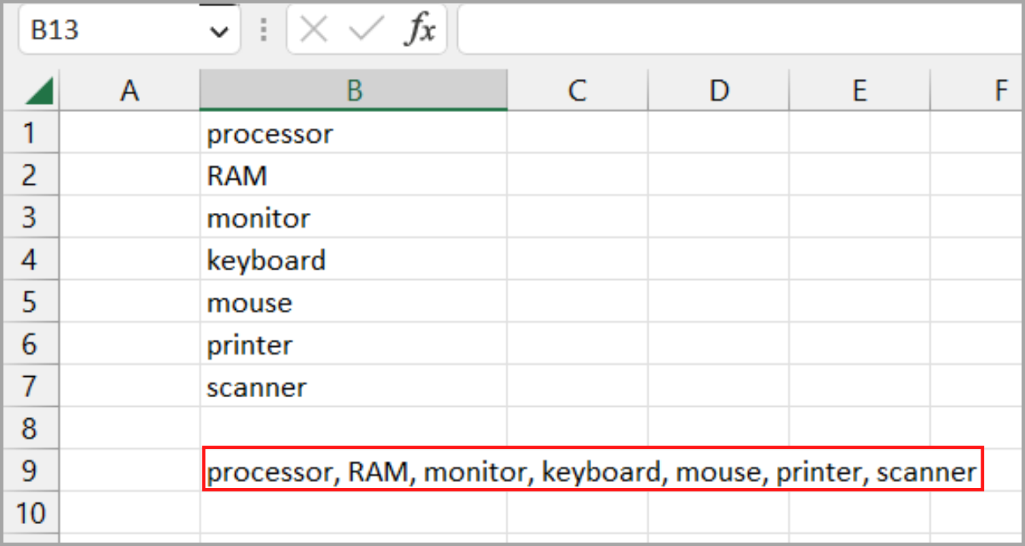Select the cell containing "RAM"
The width and height of the screenshot is (1025, 546).
(x=353, y=176)
